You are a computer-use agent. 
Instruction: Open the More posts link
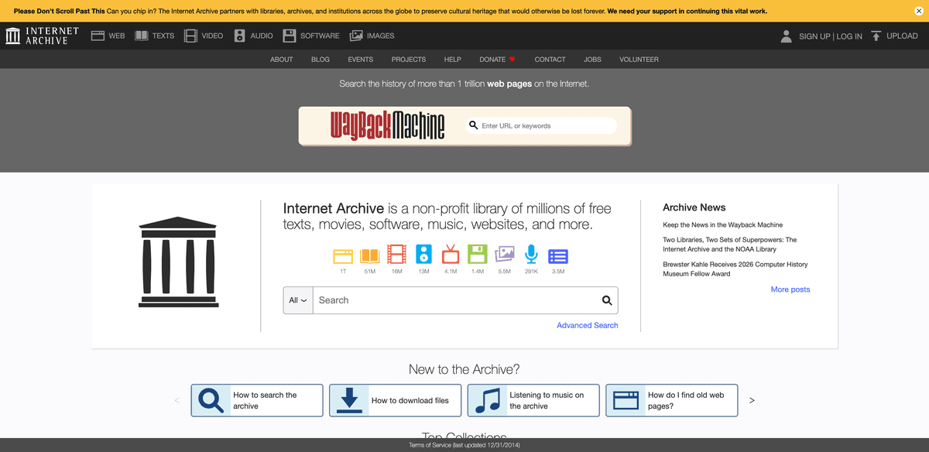click(x=790, y=289)
